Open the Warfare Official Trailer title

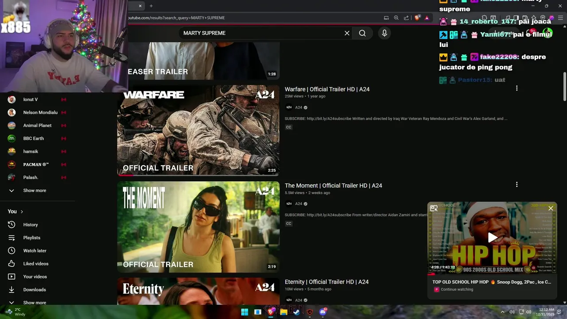[327, 89]
